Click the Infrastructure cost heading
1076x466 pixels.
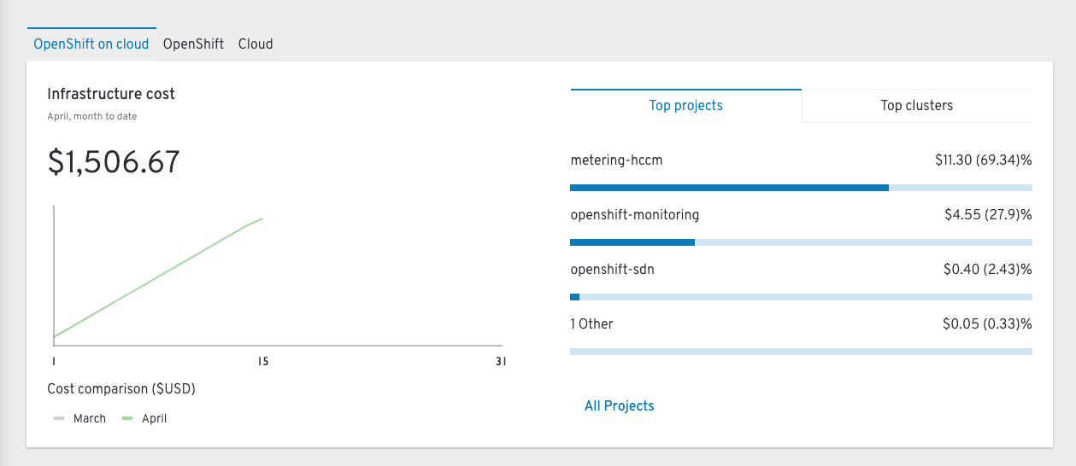coord(111,94)
